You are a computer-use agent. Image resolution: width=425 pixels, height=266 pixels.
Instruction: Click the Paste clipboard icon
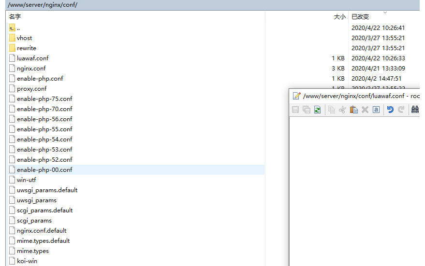click(354, 110)
